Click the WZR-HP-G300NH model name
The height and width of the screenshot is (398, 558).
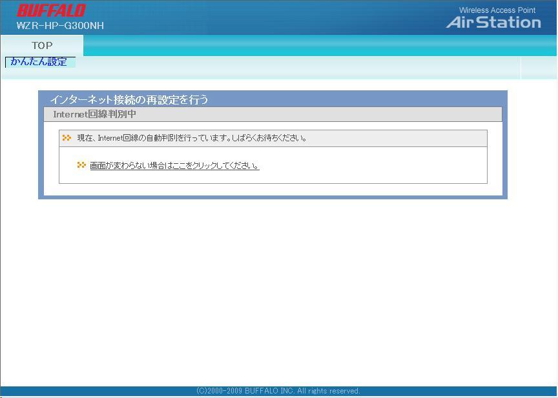60,26
